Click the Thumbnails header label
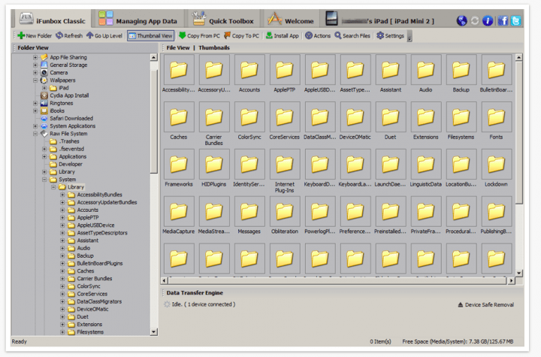Viewport: 541px width, 357px height. click(214, 47)
